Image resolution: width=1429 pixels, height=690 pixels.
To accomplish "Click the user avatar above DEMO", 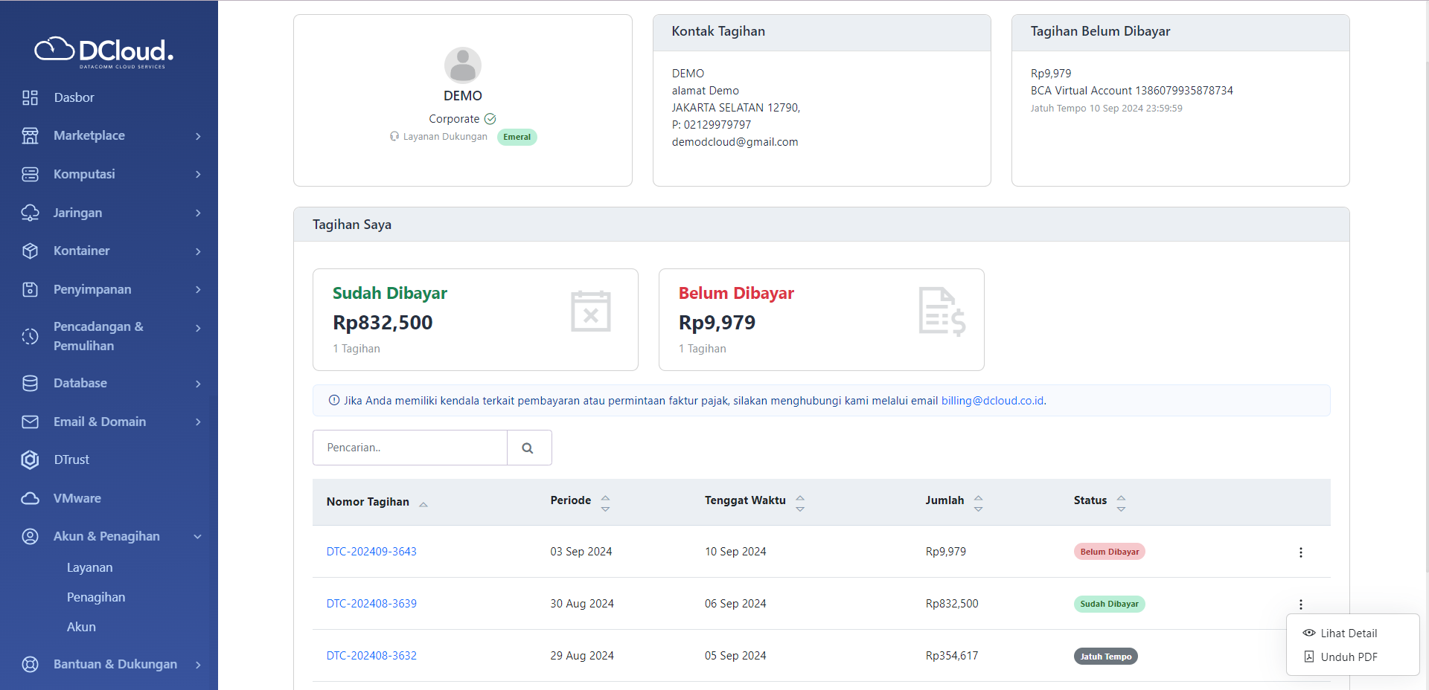I will (462, 65).
